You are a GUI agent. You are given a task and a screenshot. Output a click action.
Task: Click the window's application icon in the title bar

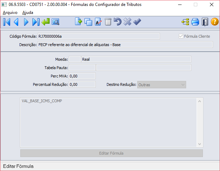(4, 5)
